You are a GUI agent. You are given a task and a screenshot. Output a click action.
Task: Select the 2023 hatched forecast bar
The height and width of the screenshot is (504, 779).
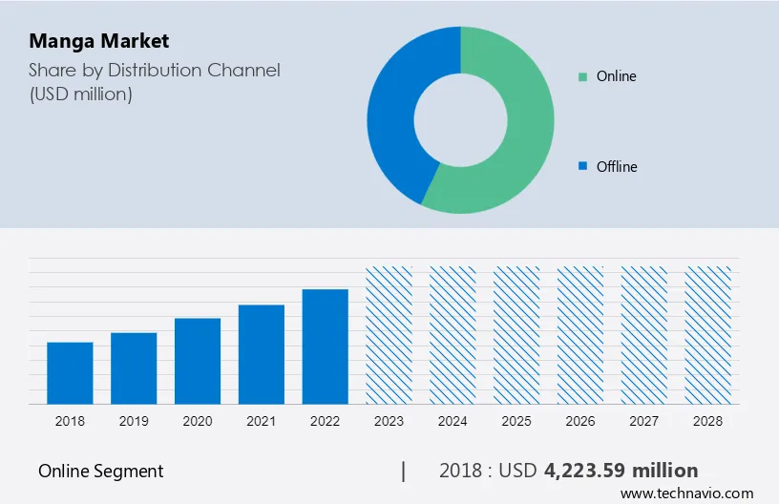[x=389, y=335]
